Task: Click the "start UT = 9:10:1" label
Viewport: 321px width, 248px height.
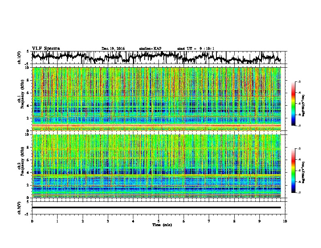Action: [x=196, y=49]
